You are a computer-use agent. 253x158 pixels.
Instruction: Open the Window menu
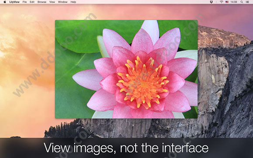(x=63, y=2)
